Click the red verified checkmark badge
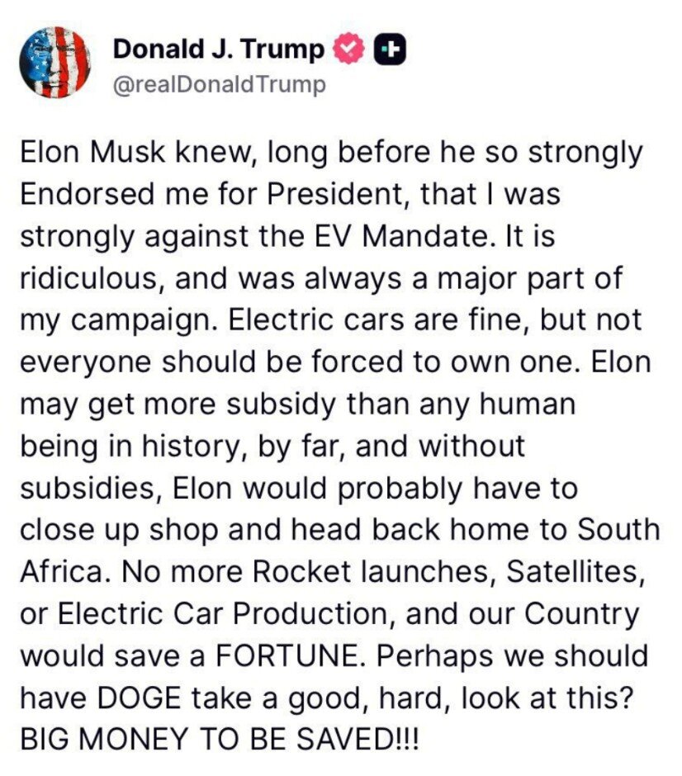This screenshot has height=776, width=682. [347, 50]
